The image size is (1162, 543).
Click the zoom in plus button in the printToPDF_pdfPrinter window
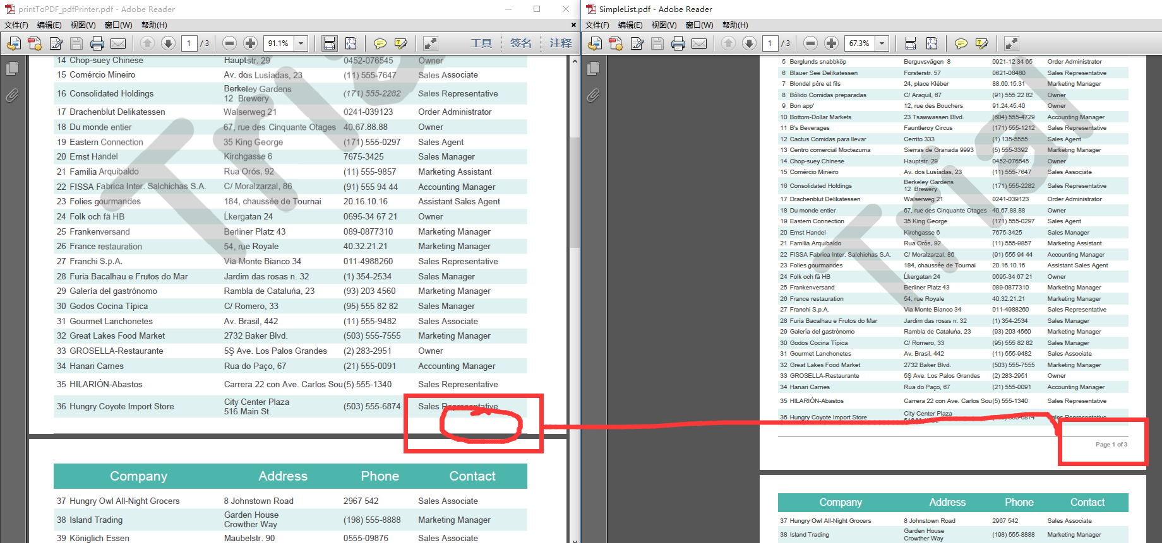(251, 44)
